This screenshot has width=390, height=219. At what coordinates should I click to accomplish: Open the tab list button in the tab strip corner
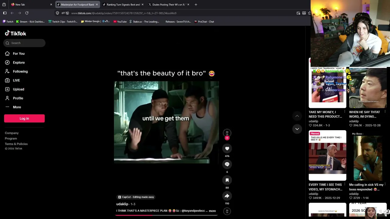coord(4,5)
